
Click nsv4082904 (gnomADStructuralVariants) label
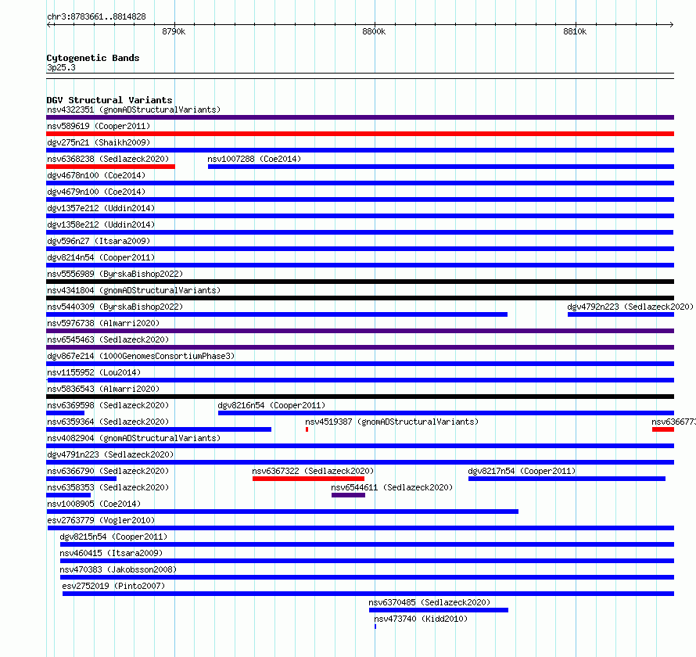click(134, 438)
